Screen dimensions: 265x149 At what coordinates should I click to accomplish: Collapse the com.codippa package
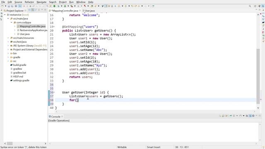[x=12, y=22]
